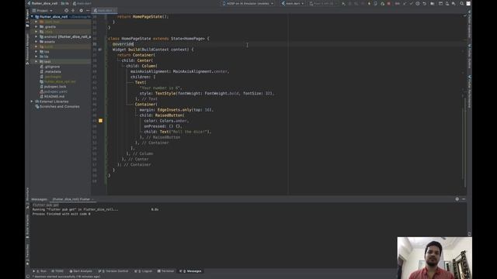Viewport: 497px width, 279px height.
Task: Open the main.dart run configuration dropdown
Action: pyautogui.click(x=292, y=3)
